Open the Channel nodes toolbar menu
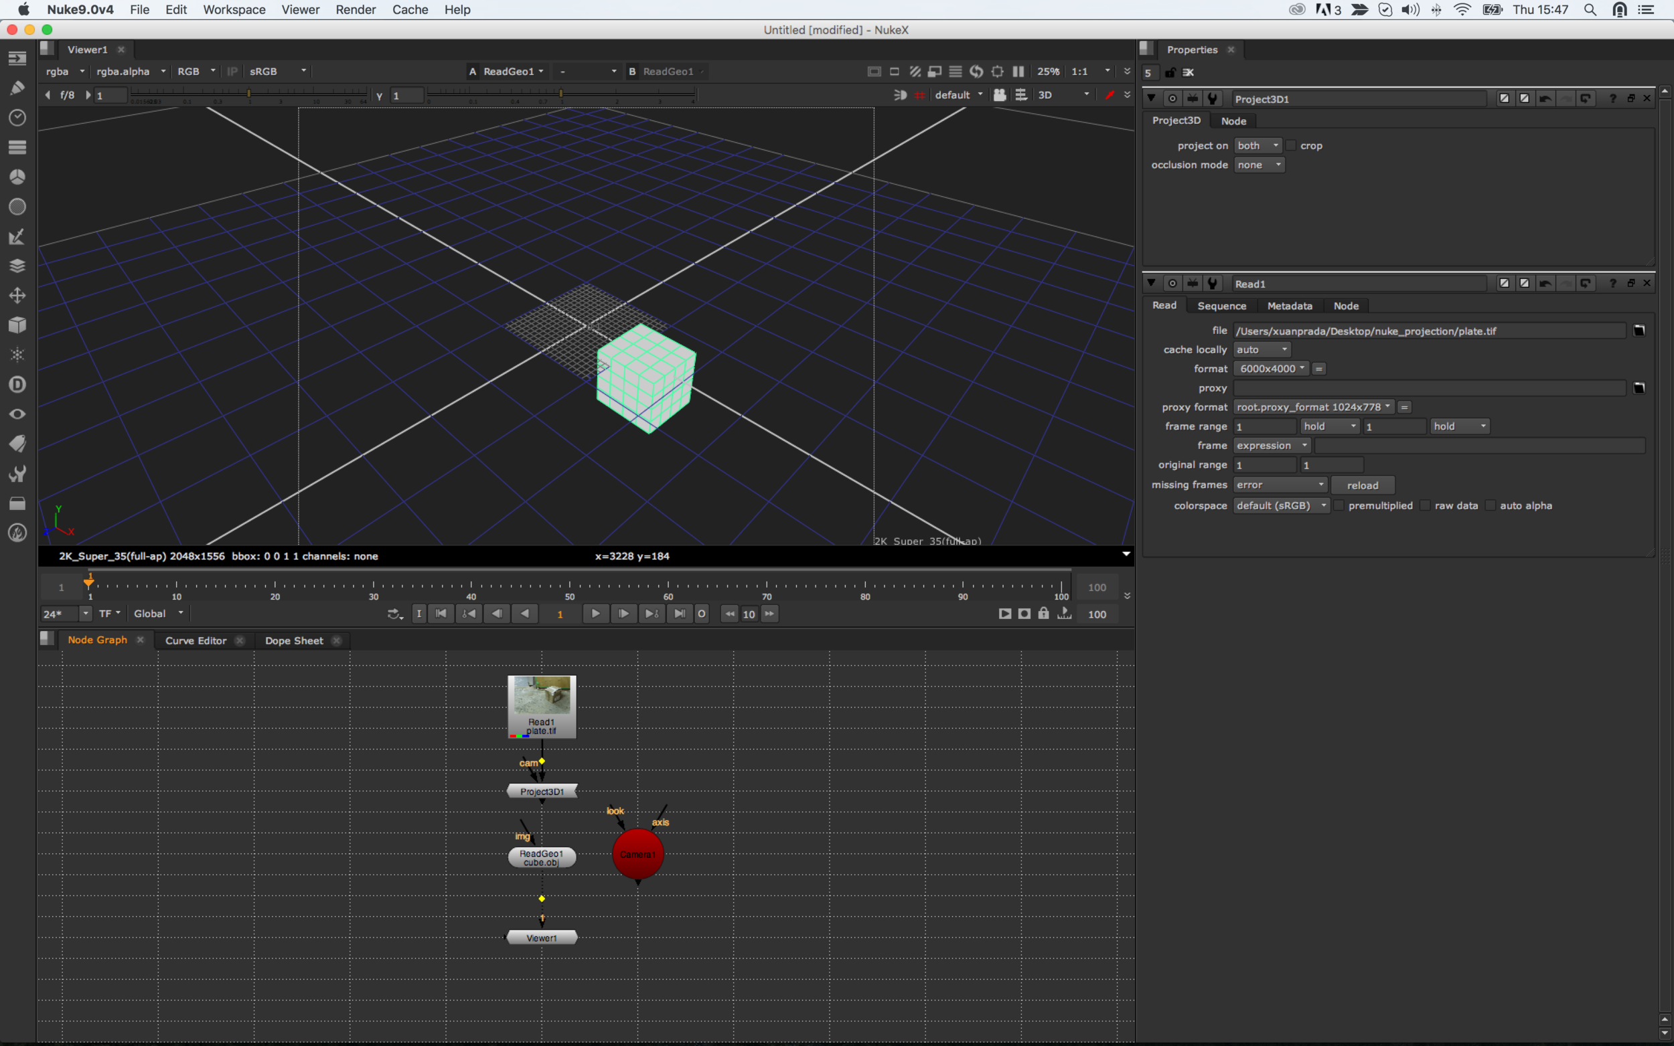 17,147
